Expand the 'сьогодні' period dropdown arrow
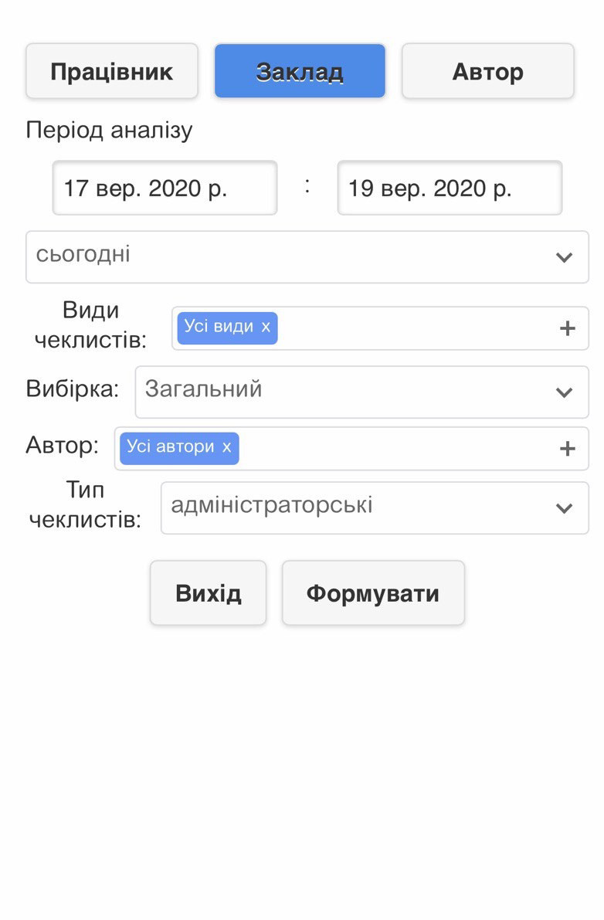Viewport: 604px width, 920px height. point(564,257)
